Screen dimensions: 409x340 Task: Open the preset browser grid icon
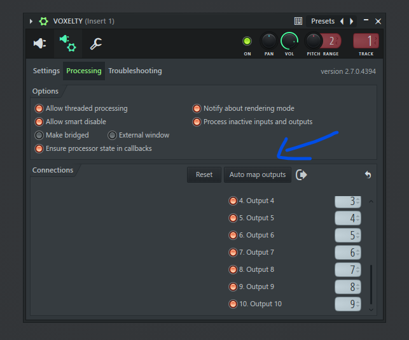tap(298, 21)
